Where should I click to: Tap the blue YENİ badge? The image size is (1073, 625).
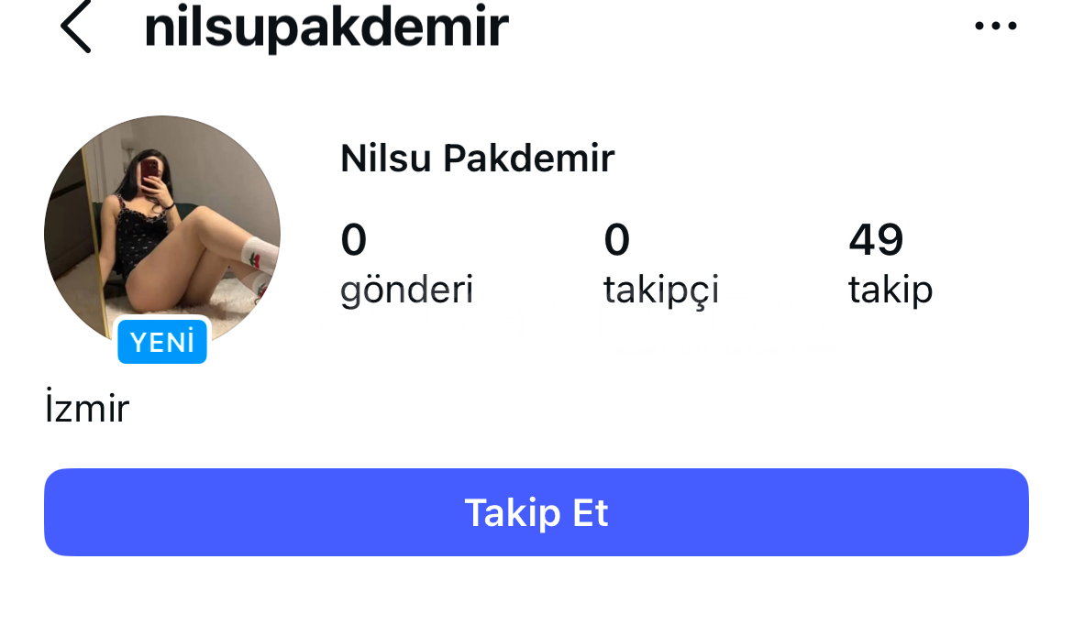tap(162, 342)
